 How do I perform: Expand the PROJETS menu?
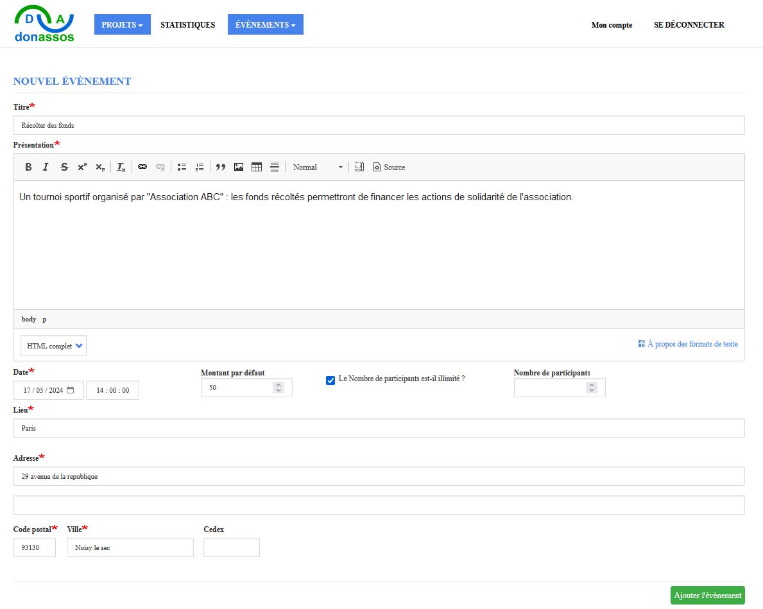pos(122,25)
